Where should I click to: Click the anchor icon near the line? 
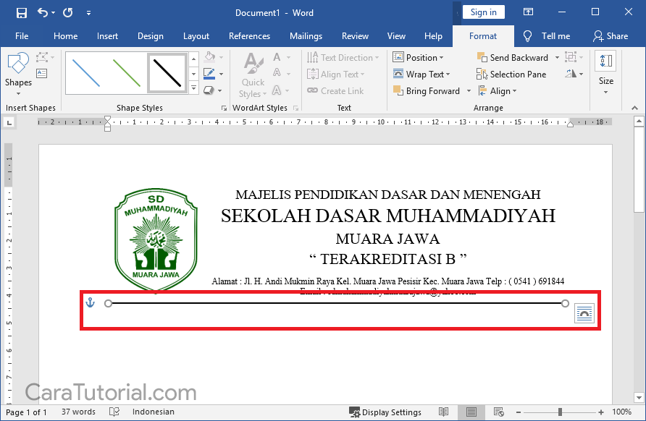click(x=90, y=303)
